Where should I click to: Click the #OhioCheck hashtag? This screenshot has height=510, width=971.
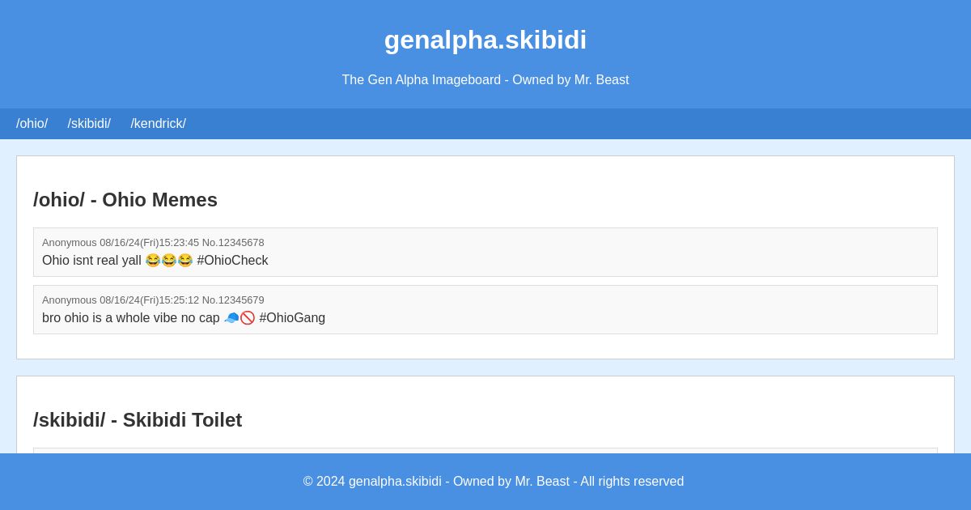(x=232, y=260)
